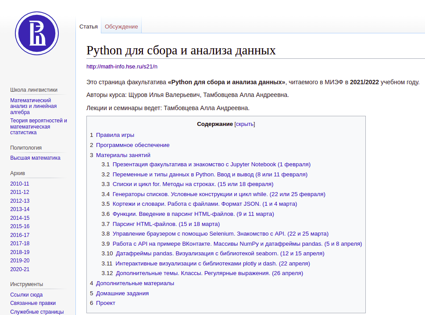
Task: Open the 2020-21 archive year
Action: (20, 269)
